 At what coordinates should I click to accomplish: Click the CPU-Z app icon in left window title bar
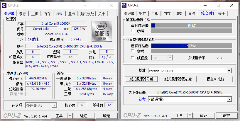pyautogui.click(x=4, y=6)
